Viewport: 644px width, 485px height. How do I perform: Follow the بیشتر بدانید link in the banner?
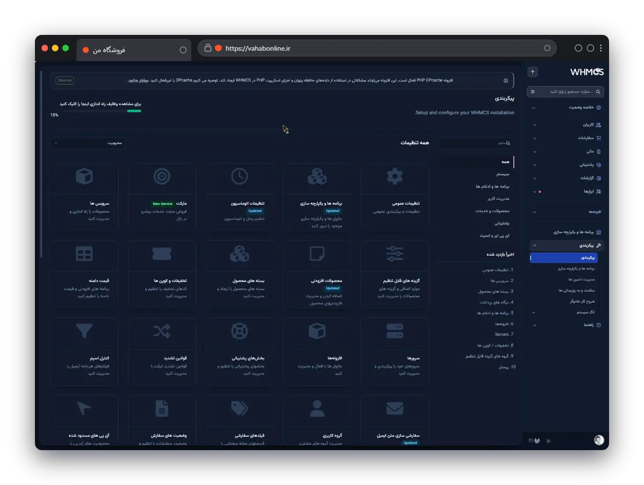(138, 80)
